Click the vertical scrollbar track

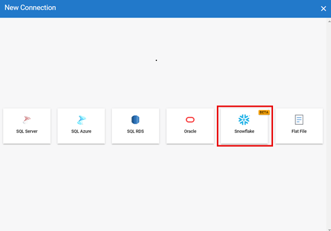click(329, 125)
